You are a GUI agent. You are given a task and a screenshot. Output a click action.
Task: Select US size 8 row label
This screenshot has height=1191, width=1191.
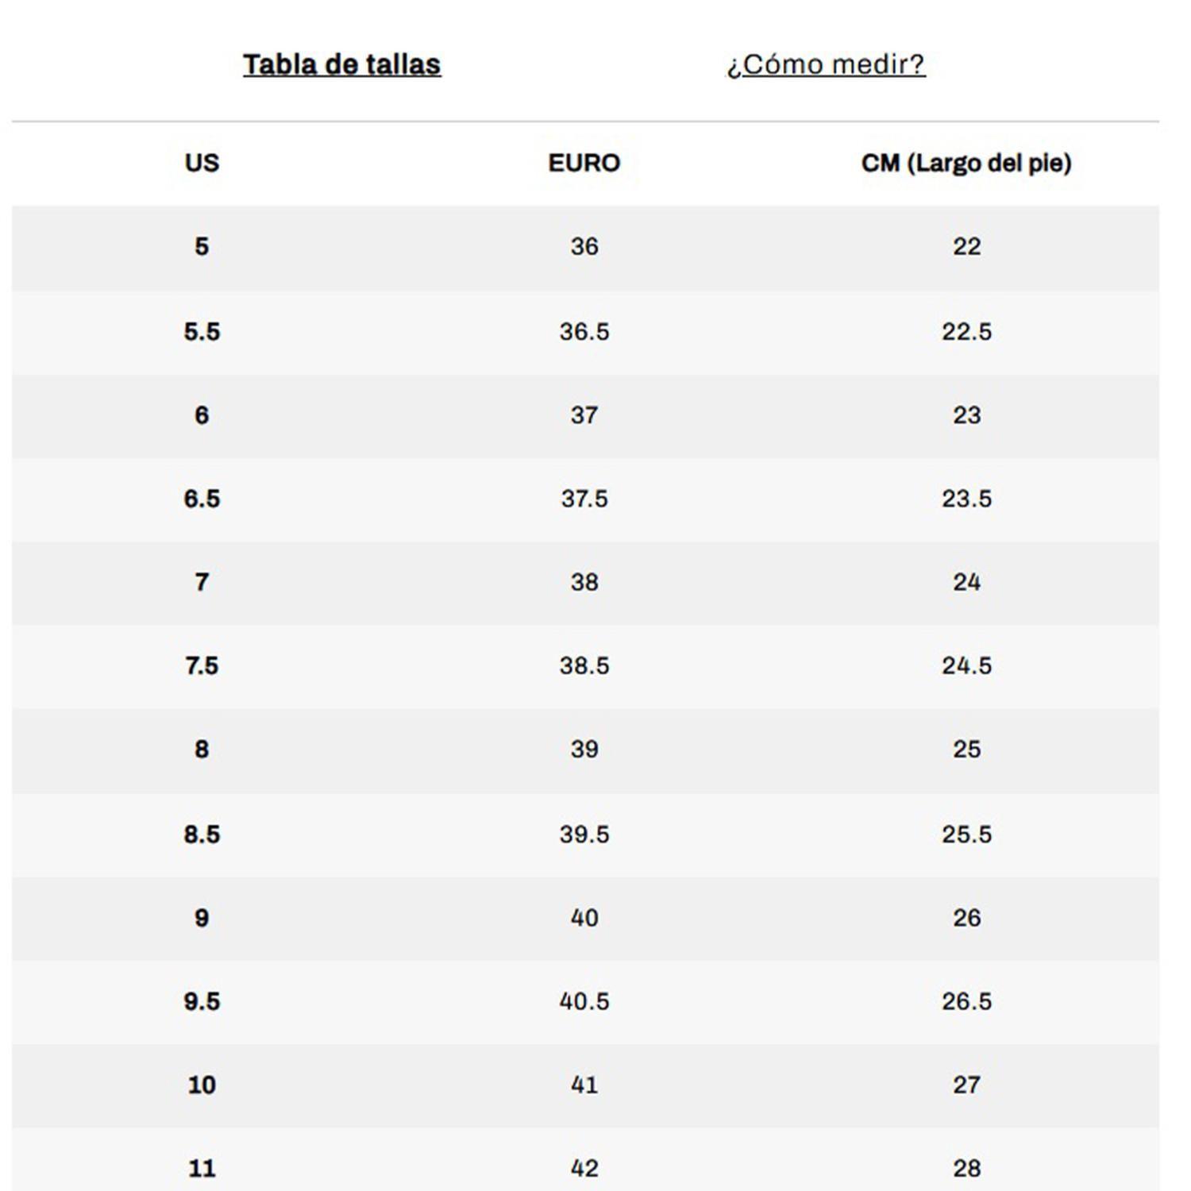point(202,749)
